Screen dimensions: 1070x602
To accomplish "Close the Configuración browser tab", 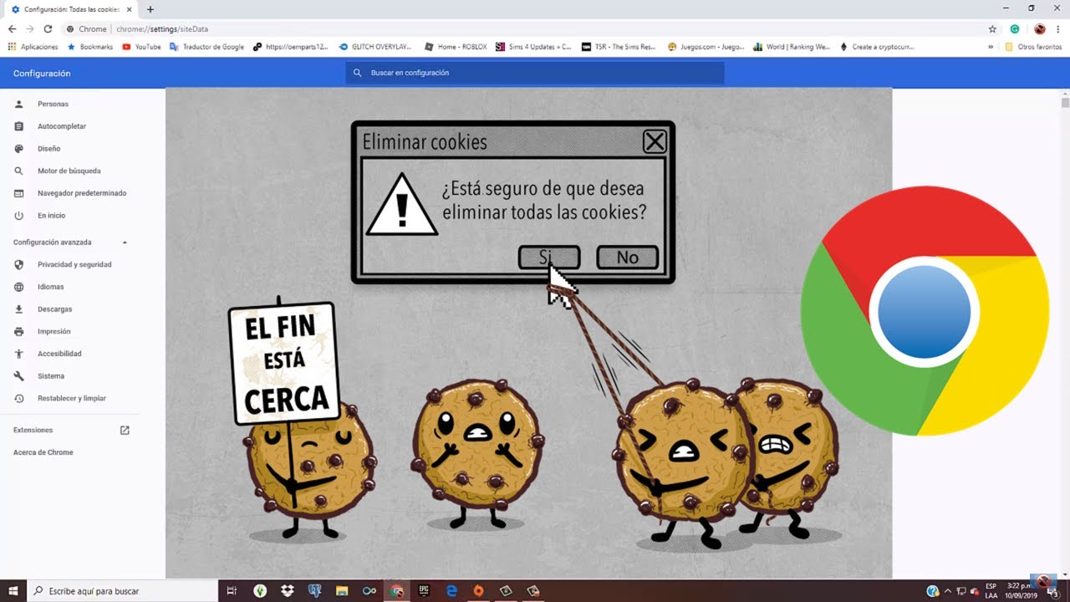I will pyautogui.click(x=129, y=9).
